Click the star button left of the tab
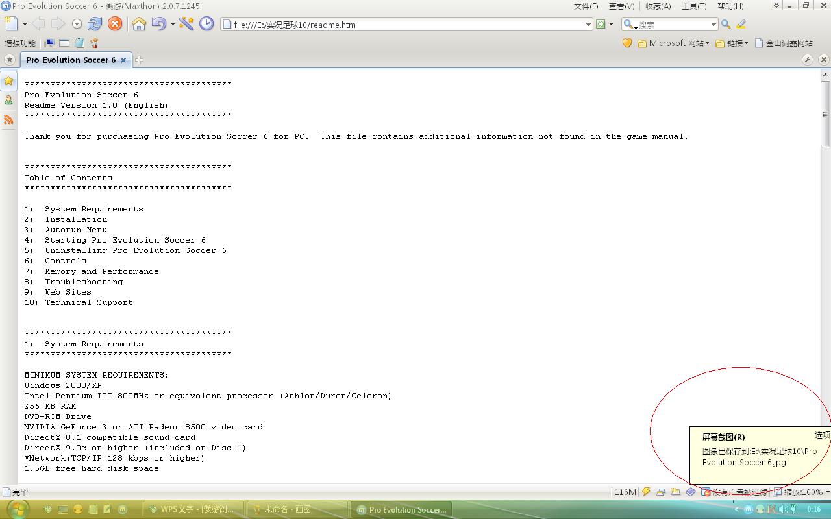Image resolution: width=831 pixels, height=519 pixels. point(9,60)
